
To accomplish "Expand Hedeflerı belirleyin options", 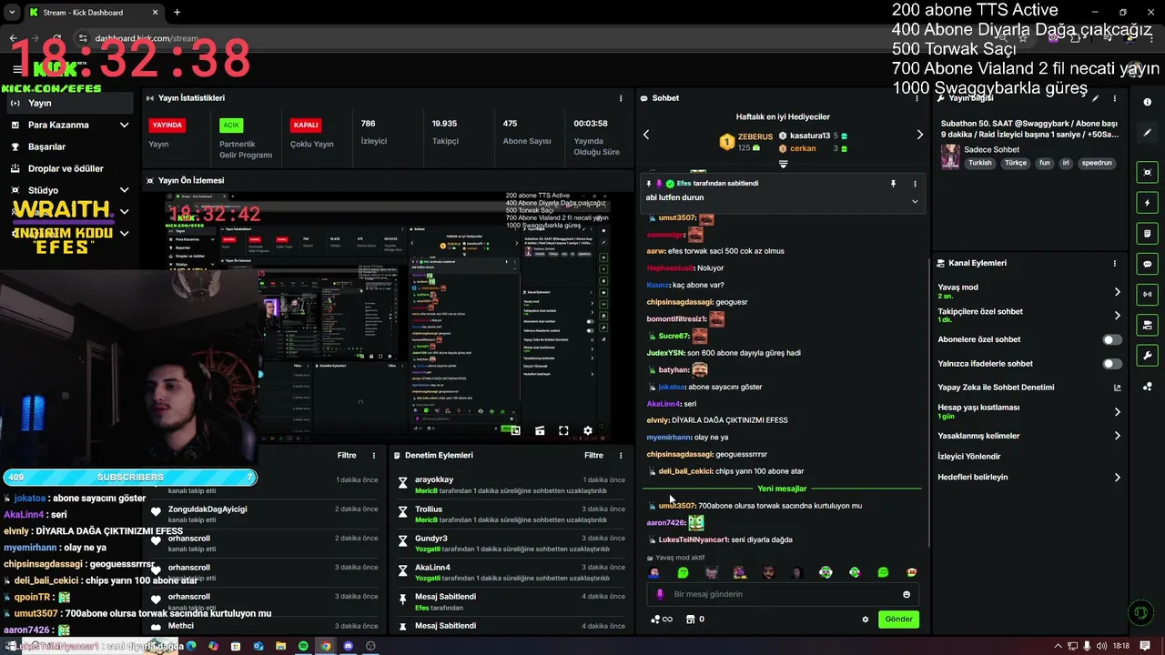I will [1118, 477].
